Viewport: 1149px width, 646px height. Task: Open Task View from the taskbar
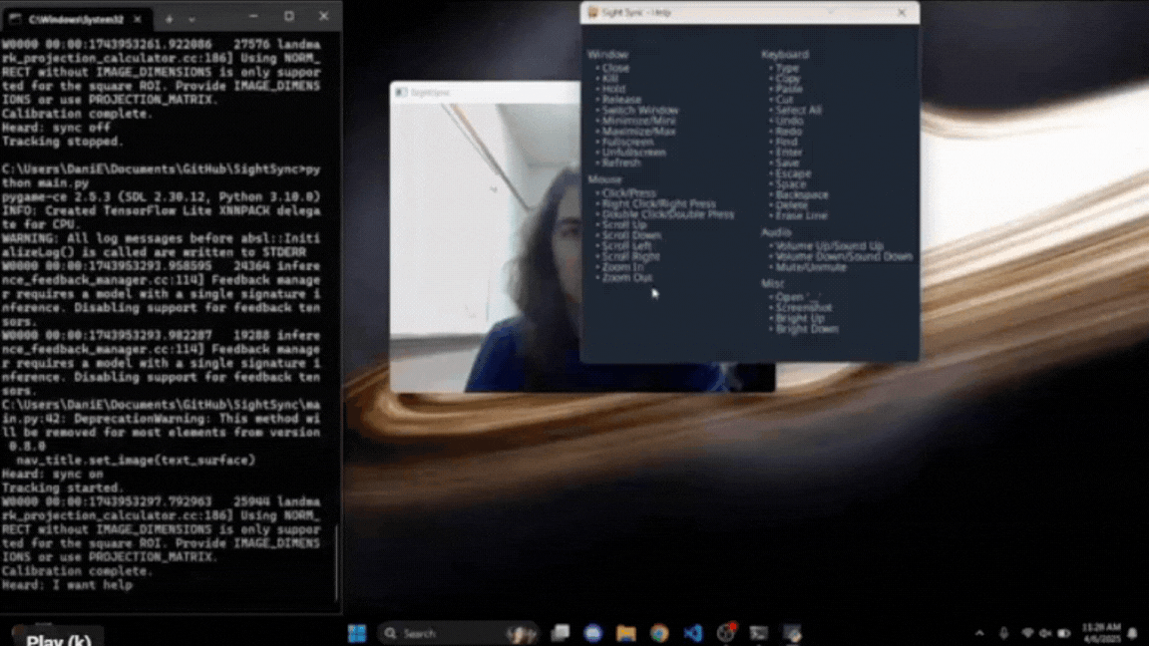pos(561,633)
